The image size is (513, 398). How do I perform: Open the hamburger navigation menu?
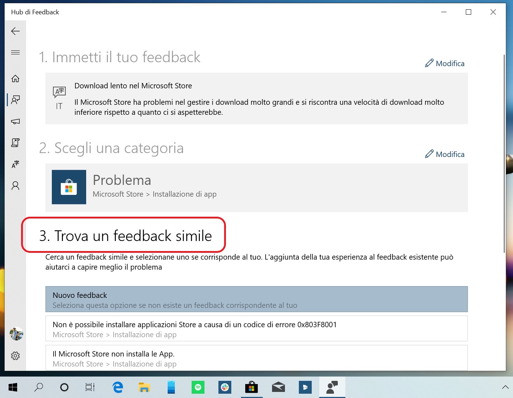click(15, 53)
